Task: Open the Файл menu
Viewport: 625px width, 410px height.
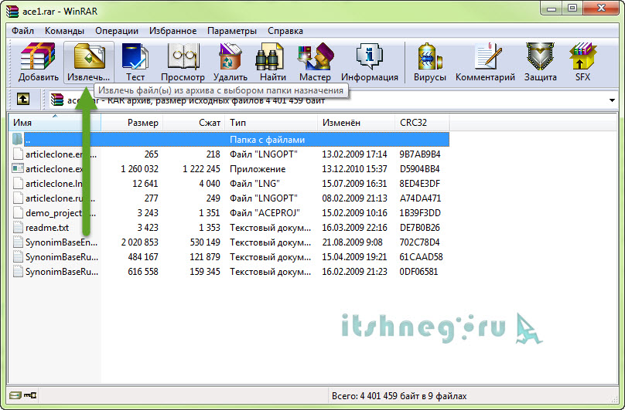Action: pyautogui.click(x=23, y=31)
